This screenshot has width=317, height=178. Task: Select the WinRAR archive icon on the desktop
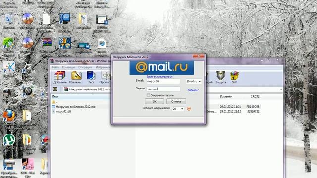click(47, 43)
